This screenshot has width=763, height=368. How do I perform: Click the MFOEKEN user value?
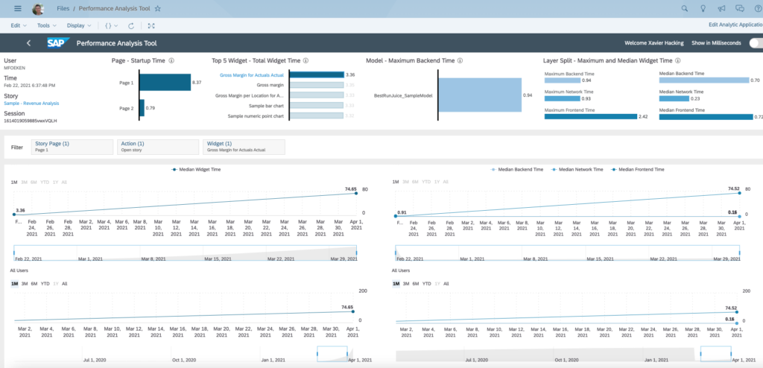click(x=15, y=68)
